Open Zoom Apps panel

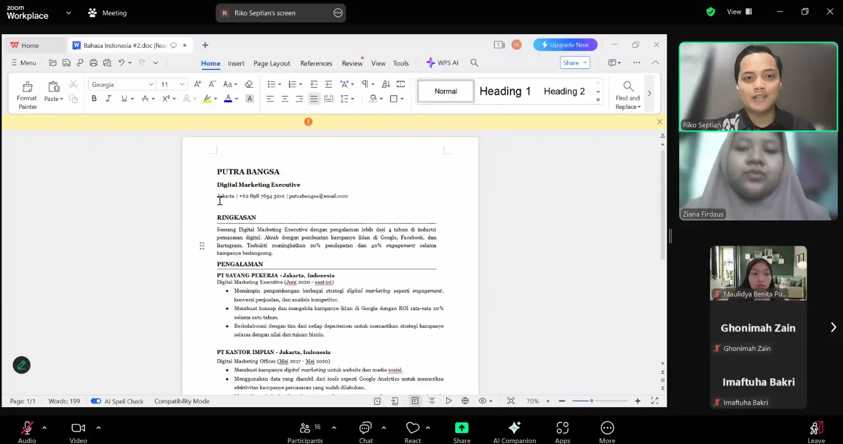563,432
